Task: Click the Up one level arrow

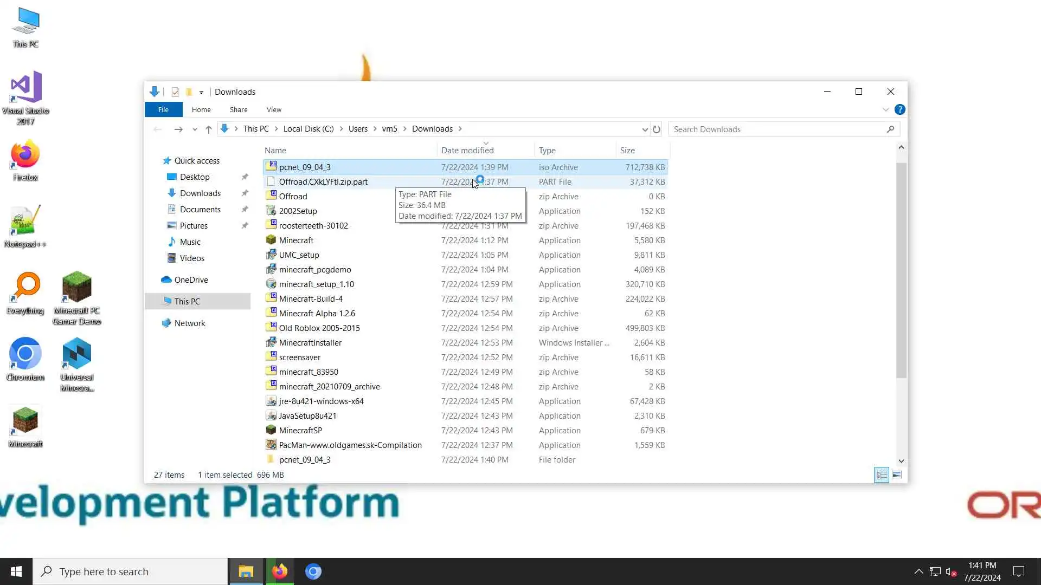Action: coord(209,129)
